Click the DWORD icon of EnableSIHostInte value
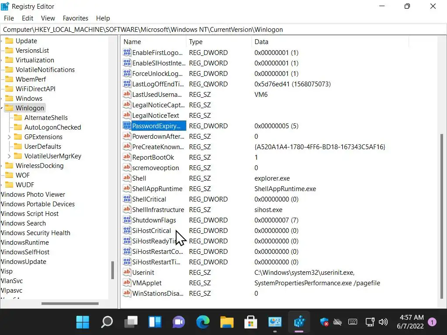The image size is (447, 335). click(x=127, y=63)
